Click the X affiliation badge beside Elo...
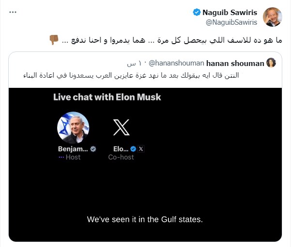Viewport: 291px width, 247px height. 140,149
